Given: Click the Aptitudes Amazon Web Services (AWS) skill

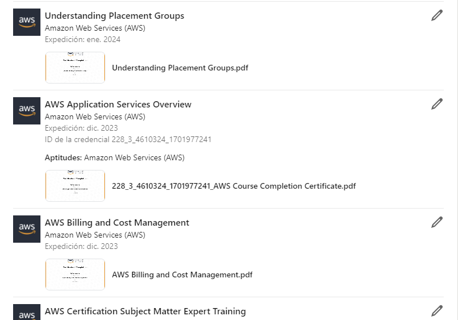Looking at the screenshot, I should point(134,157).
